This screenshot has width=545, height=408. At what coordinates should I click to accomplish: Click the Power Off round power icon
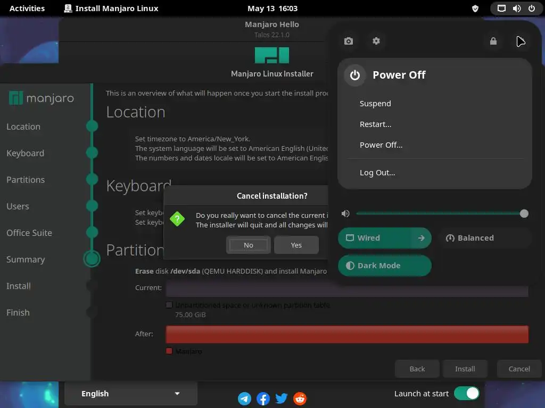[x=355, y=75]
